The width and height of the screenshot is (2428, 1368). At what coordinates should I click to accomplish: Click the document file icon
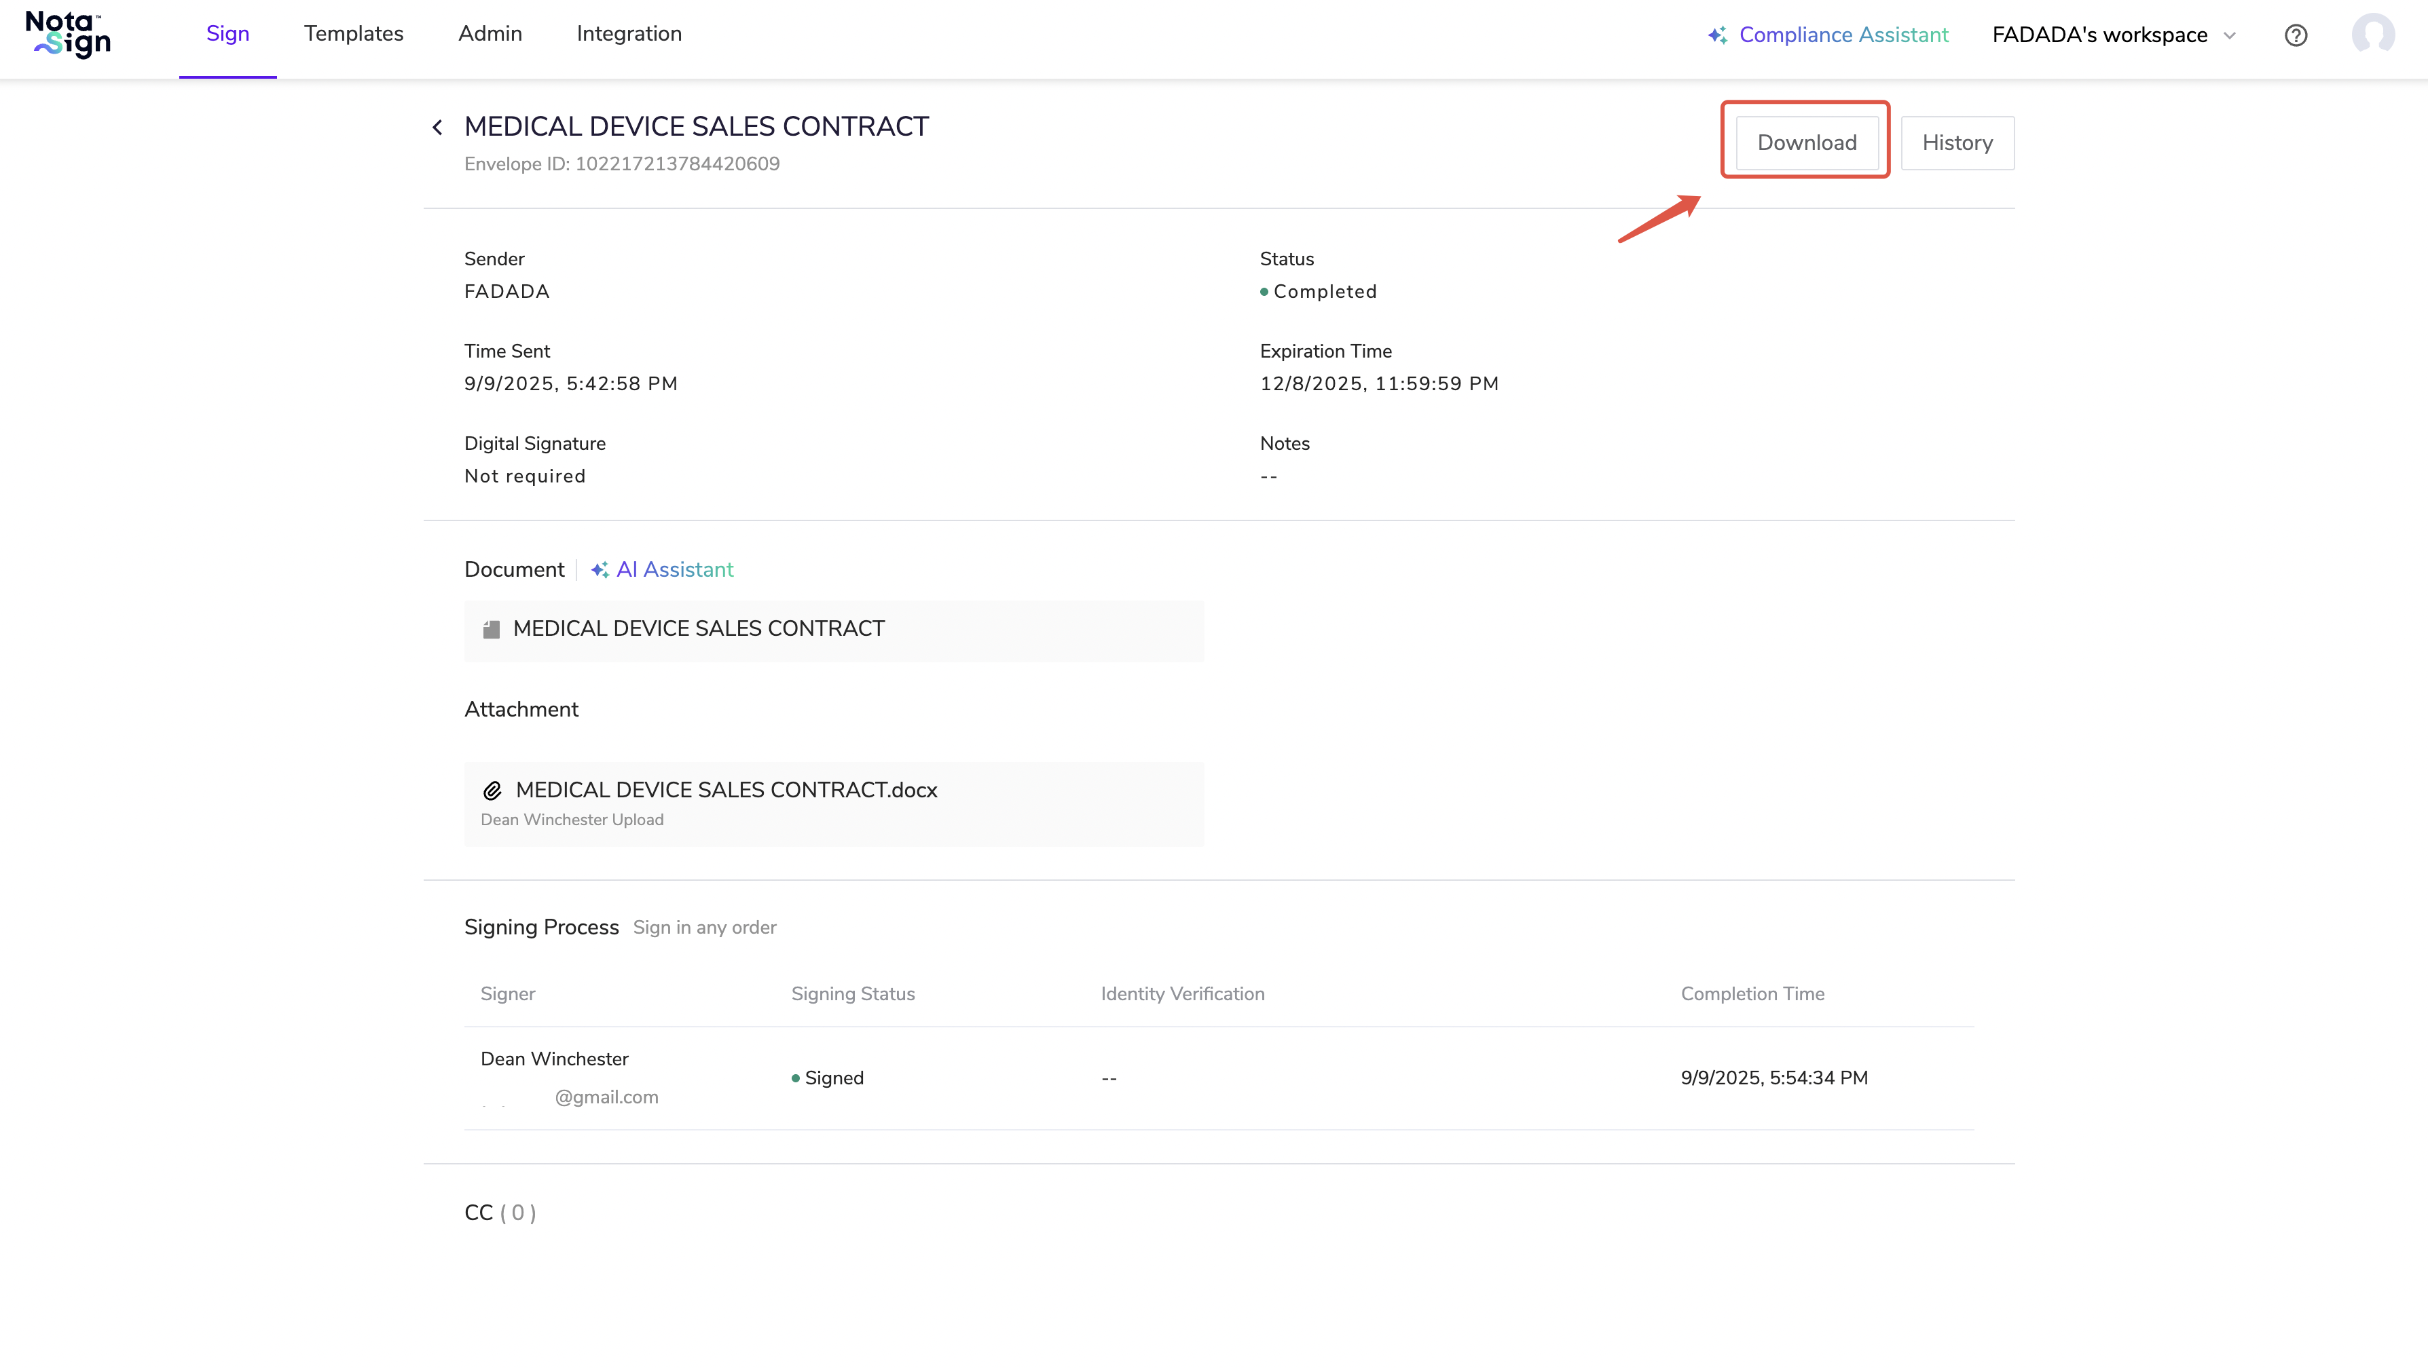coord(491,629)
